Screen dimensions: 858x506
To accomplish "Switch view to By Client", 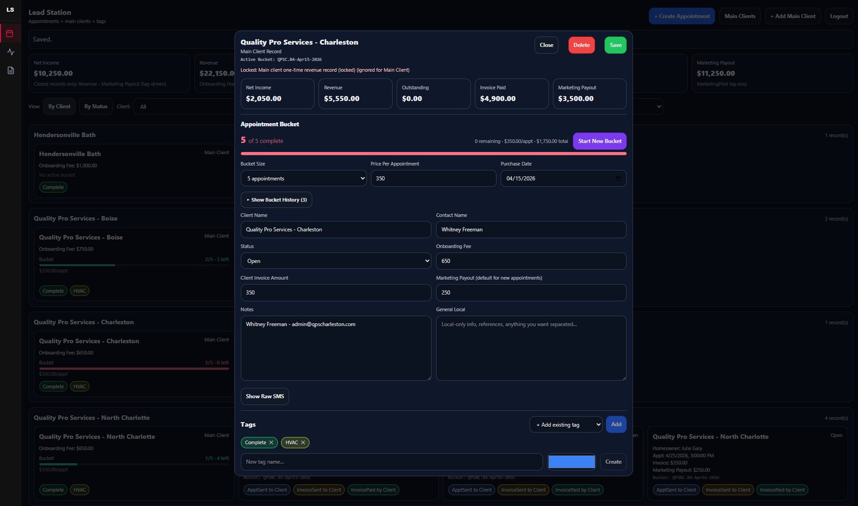I will pos(59,107).
